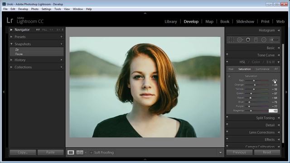Expand the Presets panel
The image size is (290, 163).
click(x=11, y=37)
